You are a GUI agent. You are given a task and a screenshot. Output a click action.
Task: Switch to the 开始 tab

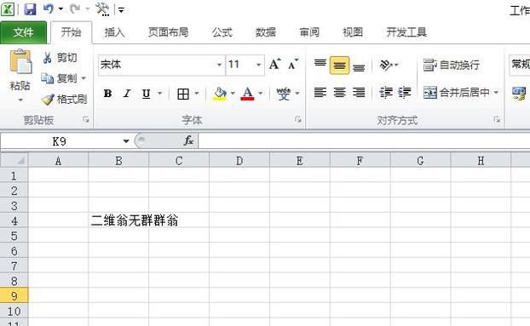point(71,32)
